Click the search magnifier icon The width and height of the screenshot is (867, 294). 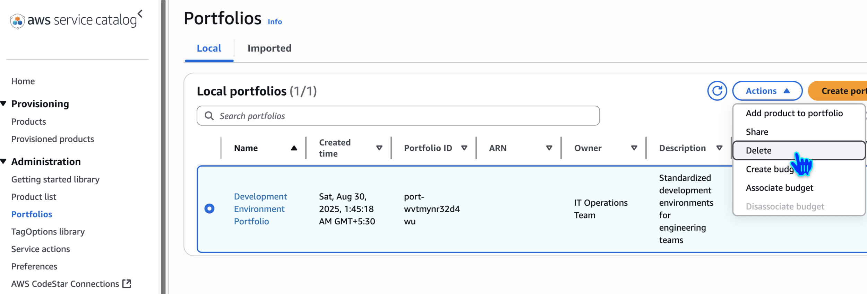(x=209, y=116)
